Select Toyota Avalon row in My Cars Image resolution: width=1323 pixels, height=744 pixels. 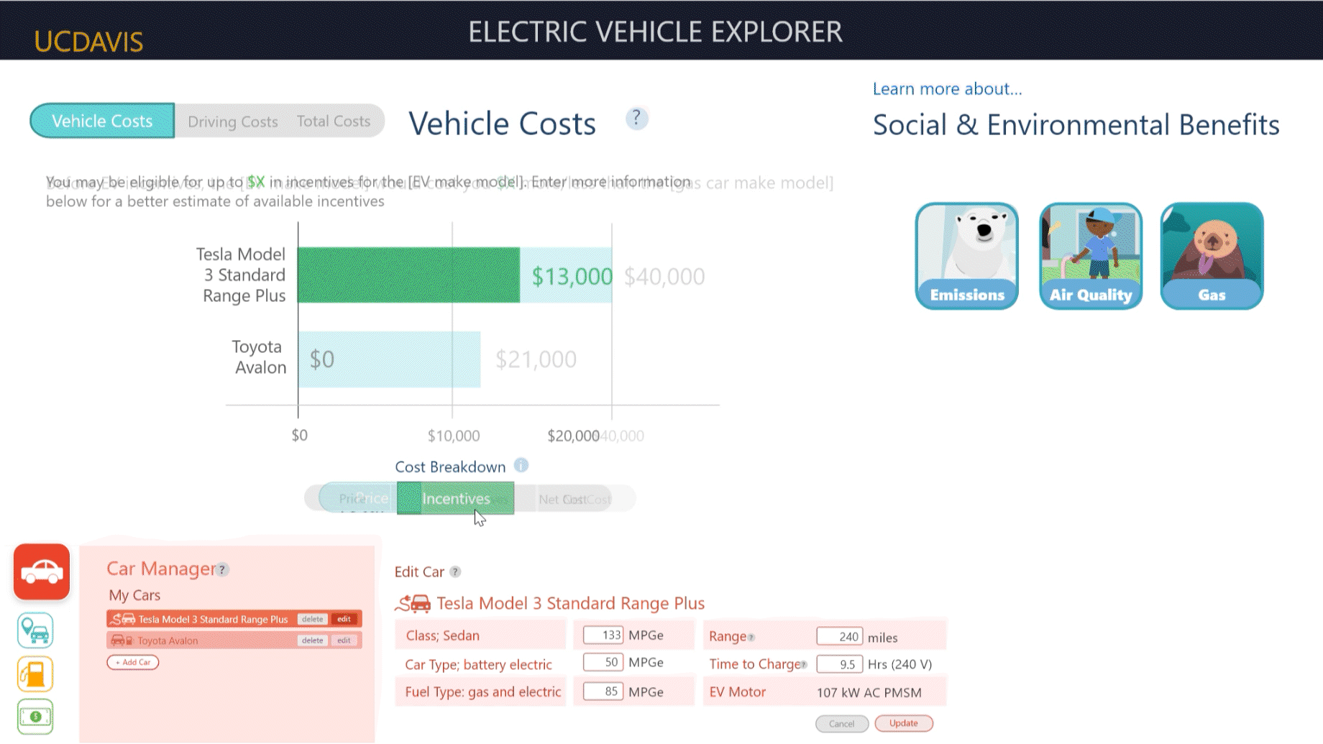click(234, 640)
